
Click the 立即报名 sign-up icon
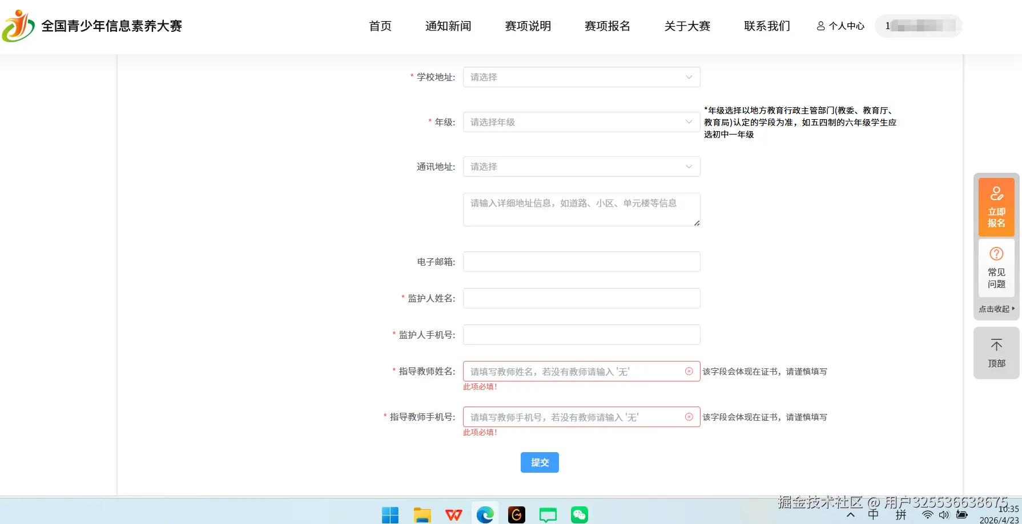996,207
